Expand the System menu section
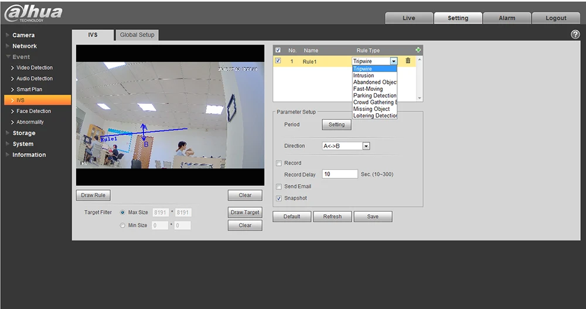586x309 pixels. click(23, 144)
